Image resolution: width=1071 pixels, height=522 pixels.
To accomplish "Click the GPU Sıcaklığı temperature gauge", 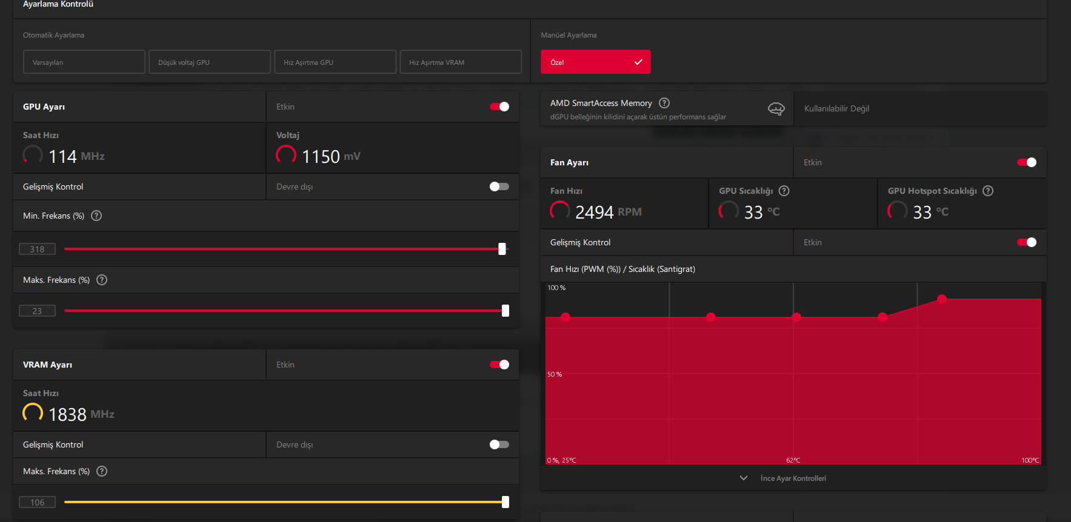I will [x=729, y=211].
